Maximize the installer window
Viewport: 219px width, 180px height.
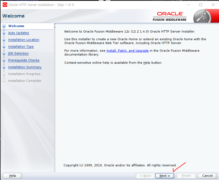click(201, 5)
